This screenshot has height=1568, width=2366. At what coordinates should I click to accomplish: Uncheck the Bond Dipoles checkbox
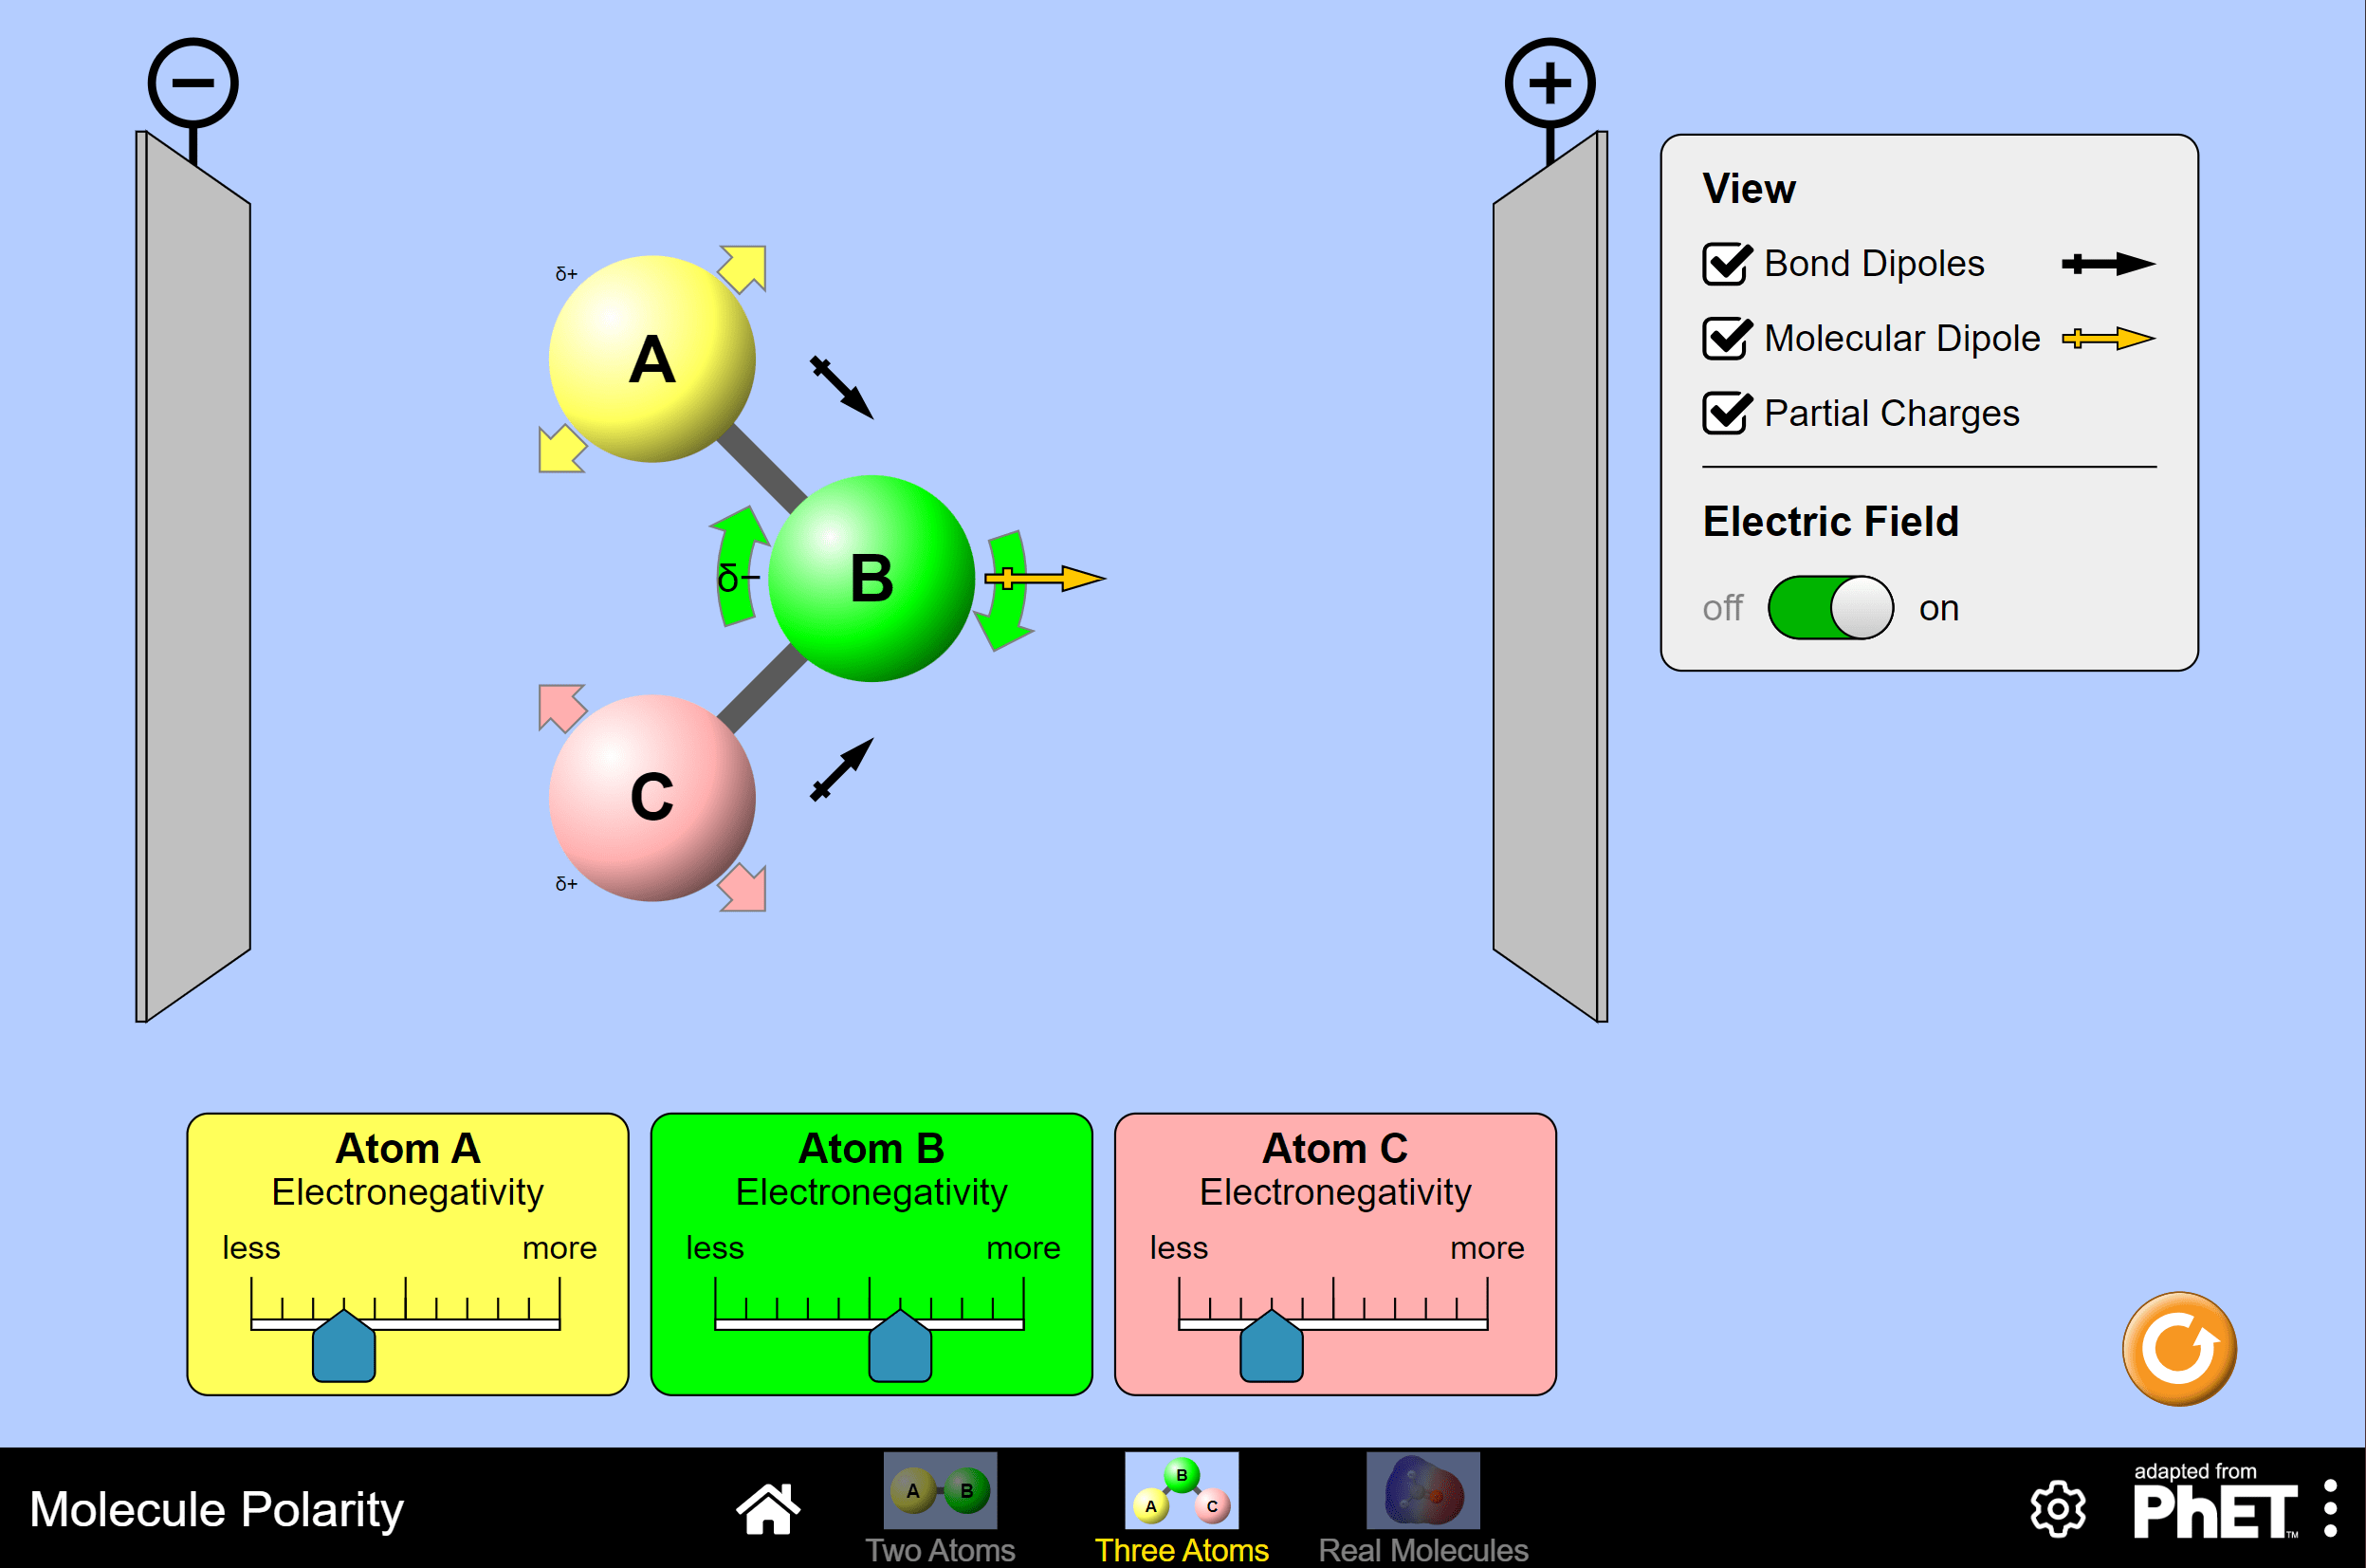[1726, 264]
